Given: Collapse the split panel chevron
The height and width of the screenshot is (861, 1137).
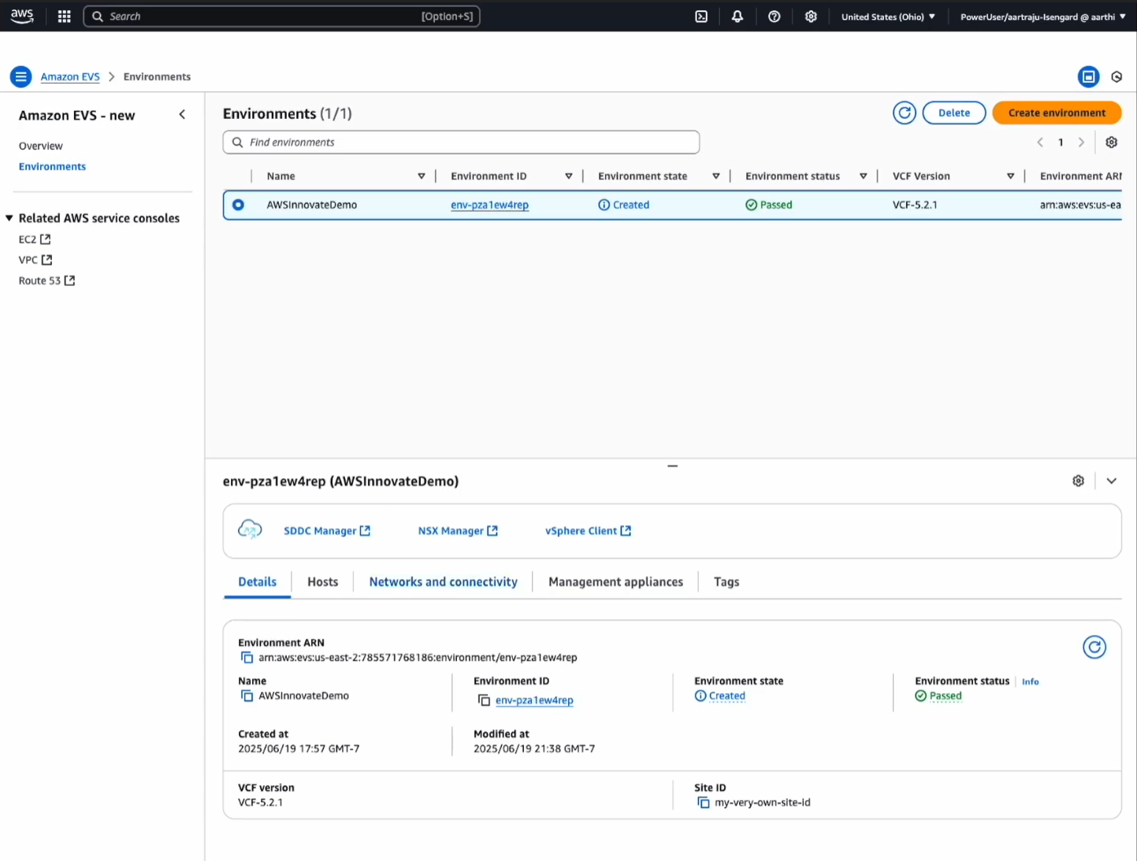Looking at the screenshot, I should pos(1112,481).
